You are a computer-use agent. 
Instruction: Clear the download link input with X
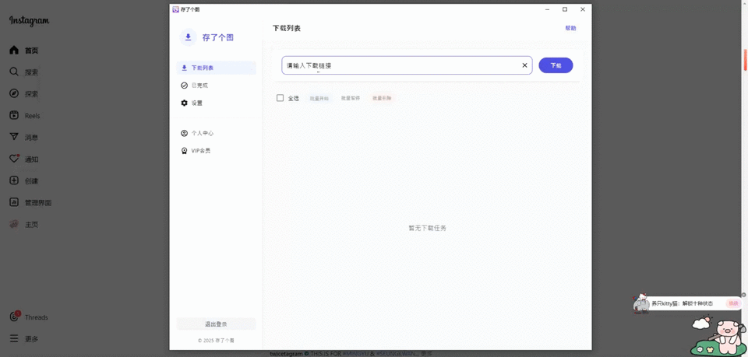click(524, 65)
